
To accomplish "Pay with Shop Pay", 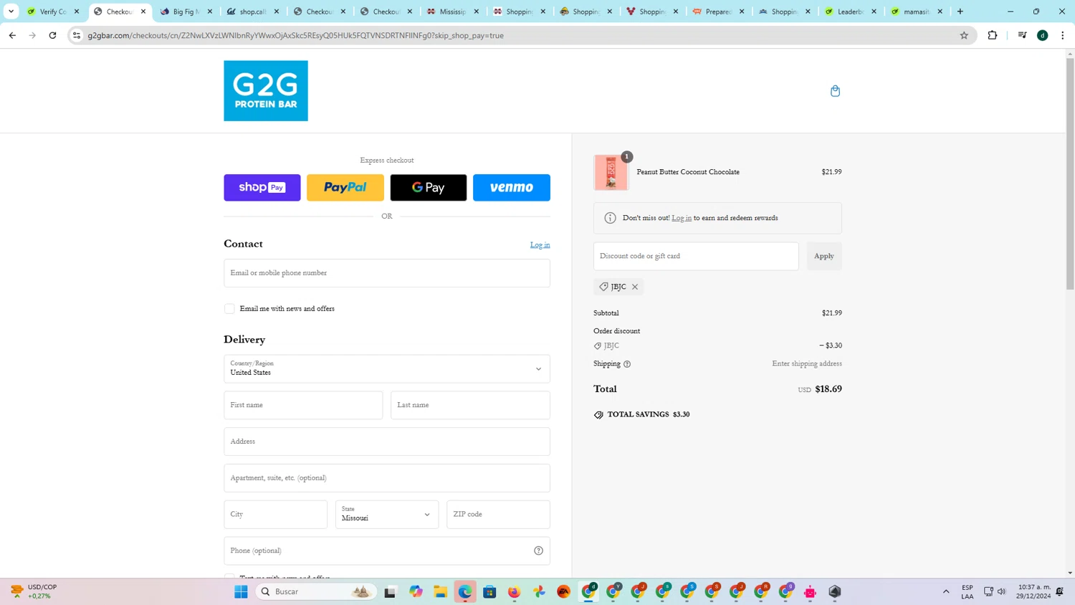I will tap(262, 188).
